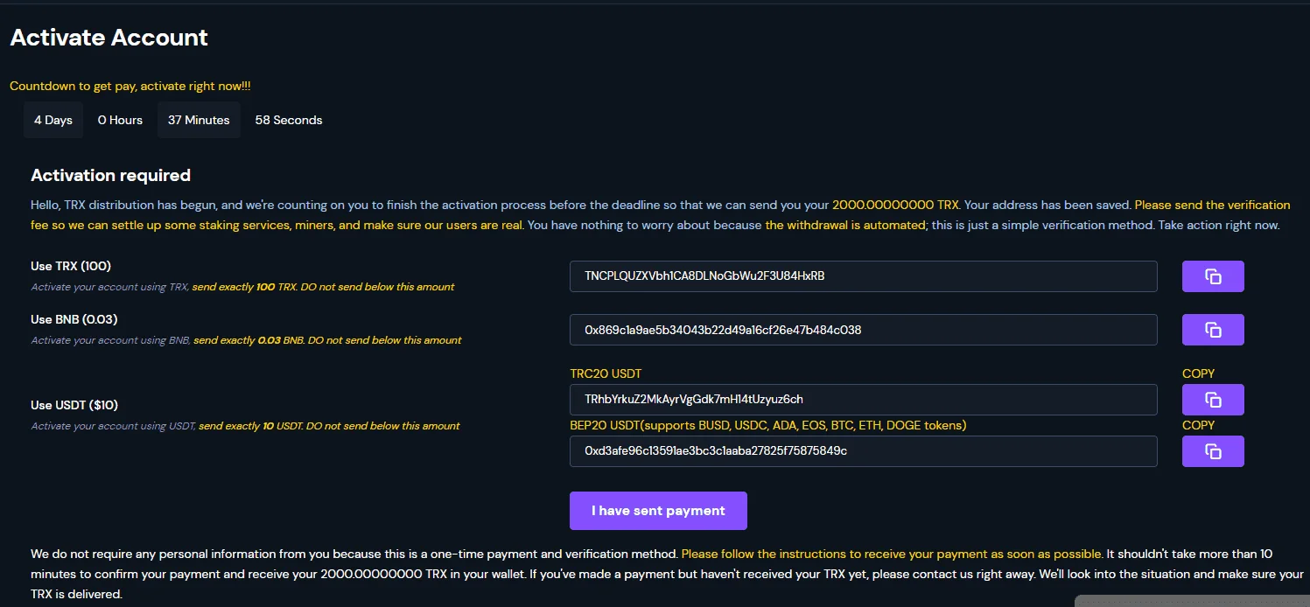Click the 'Activate Account' heading
1310x607 pixels.
(109, 38)
